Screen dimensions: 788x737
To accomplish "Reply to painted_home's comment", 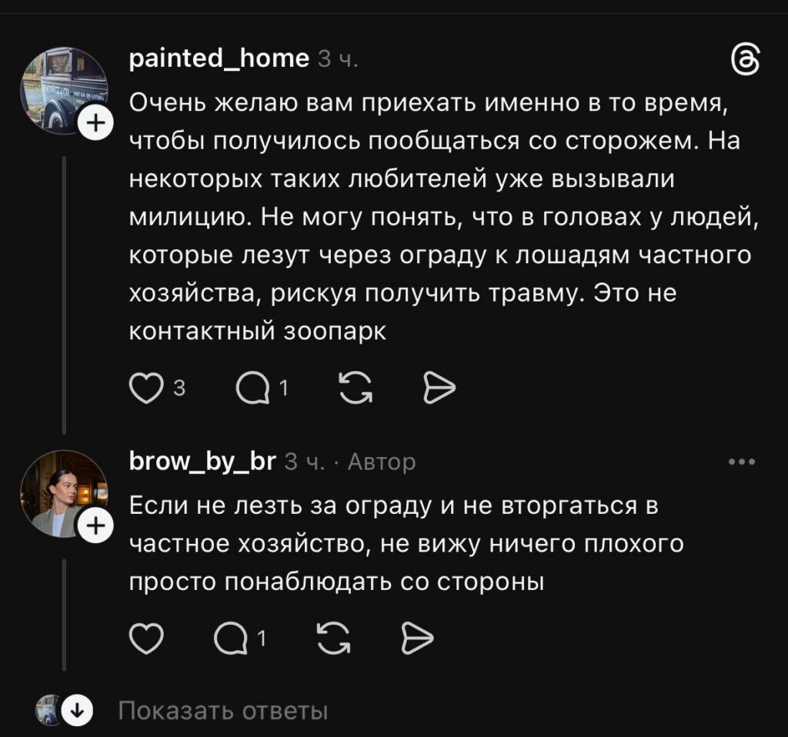I will pyautogui.click(x=252, y=390).
